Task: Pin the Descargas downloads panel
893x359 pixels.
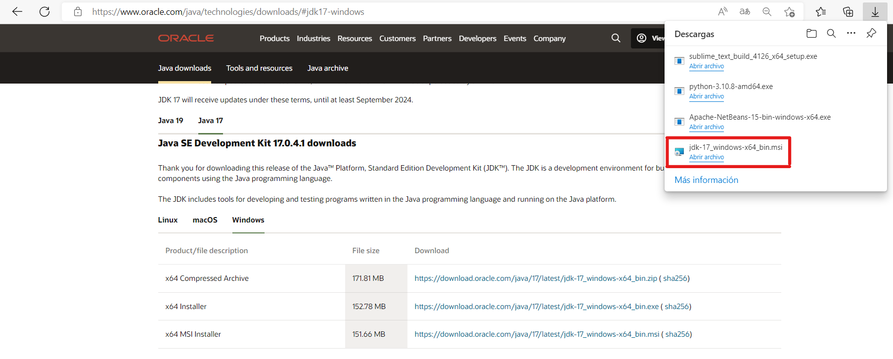Action: (871, 34)
